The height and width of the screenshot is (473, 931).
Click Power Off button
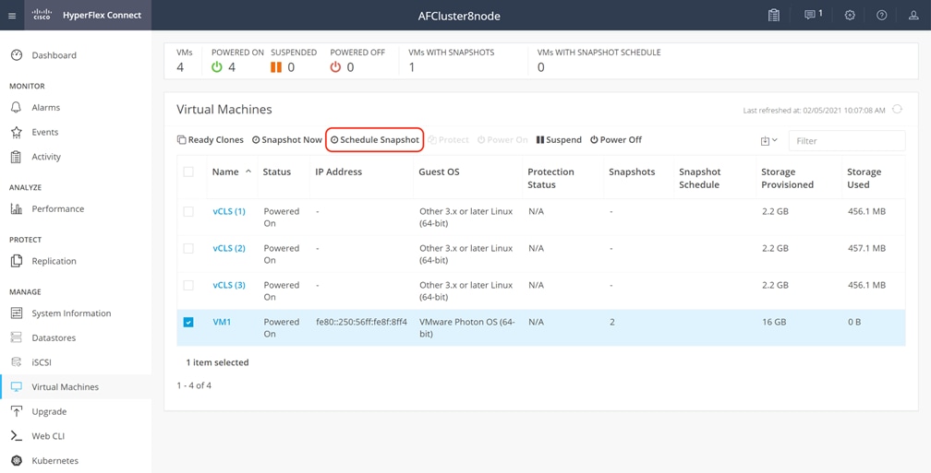(616, 140)
